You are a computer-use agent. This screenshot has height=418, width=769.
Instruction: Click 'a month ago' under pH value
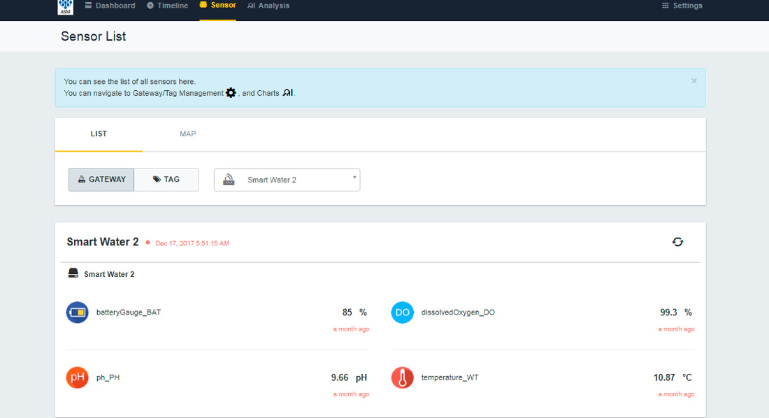351,394
